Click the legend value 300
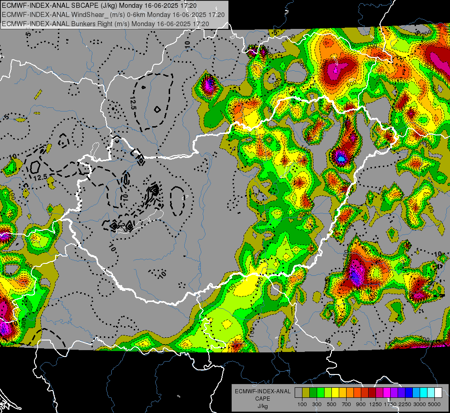 317,404
